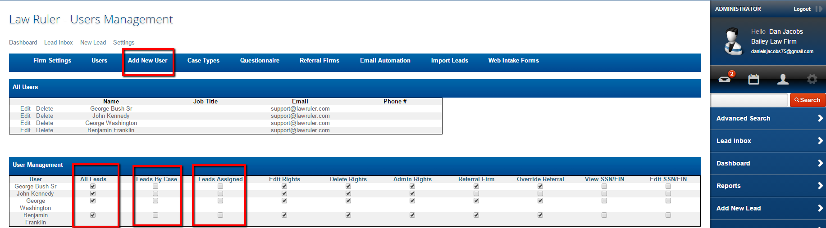826x228 pixels.
Task: Open the calendar icon in sidebar
Action: click(753, 80)
